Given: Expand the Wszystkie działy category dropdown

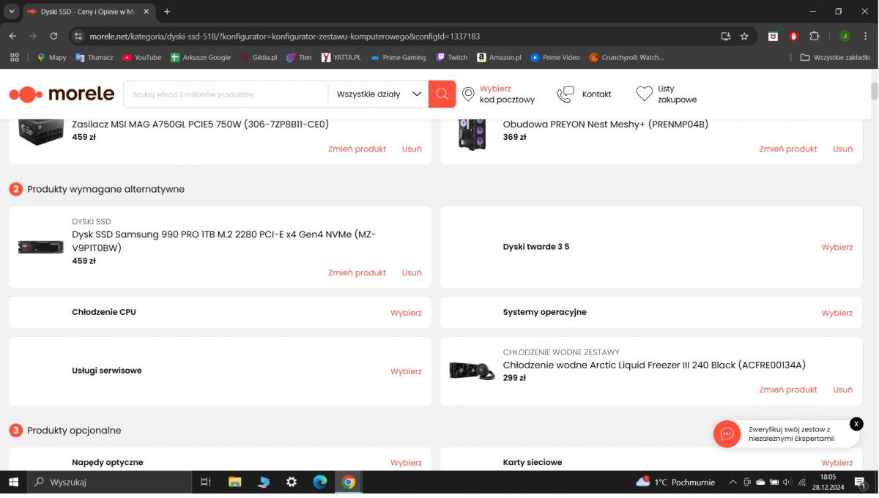Looking at the screenshot, I should click(x=378, y=94).
